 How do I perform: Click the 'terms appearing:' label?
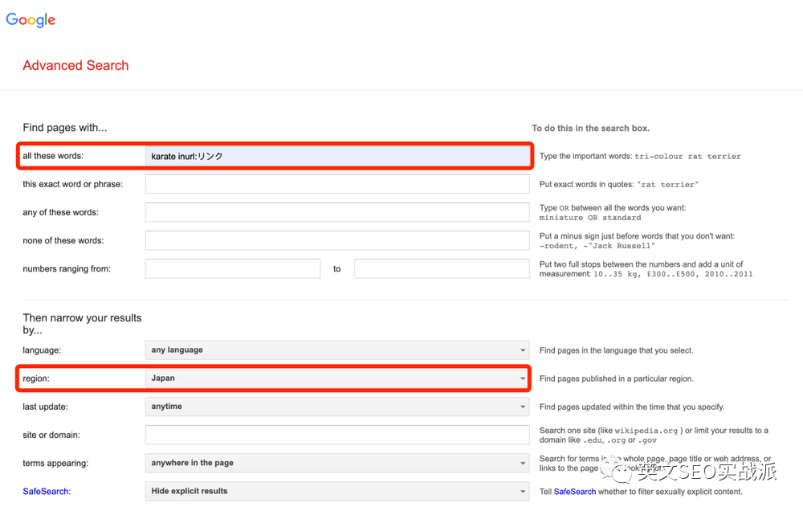point(55,463)
